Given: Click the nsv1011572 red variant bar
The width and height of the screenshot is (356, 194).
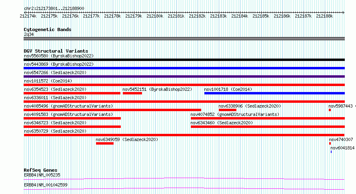Looking at the screenshot, I should tap(184, 85).
